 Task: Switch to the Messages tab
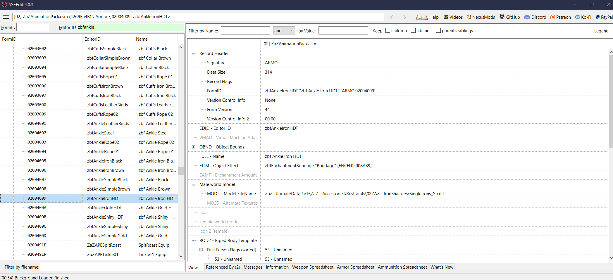pos(253,267)
